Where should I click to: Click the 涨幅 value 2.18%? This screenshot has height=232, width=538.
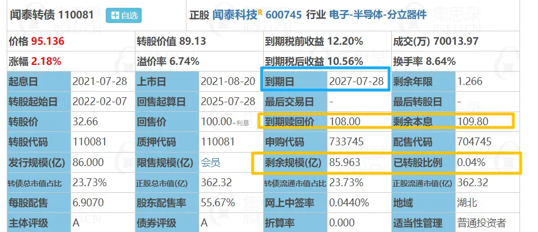point(46,61)
